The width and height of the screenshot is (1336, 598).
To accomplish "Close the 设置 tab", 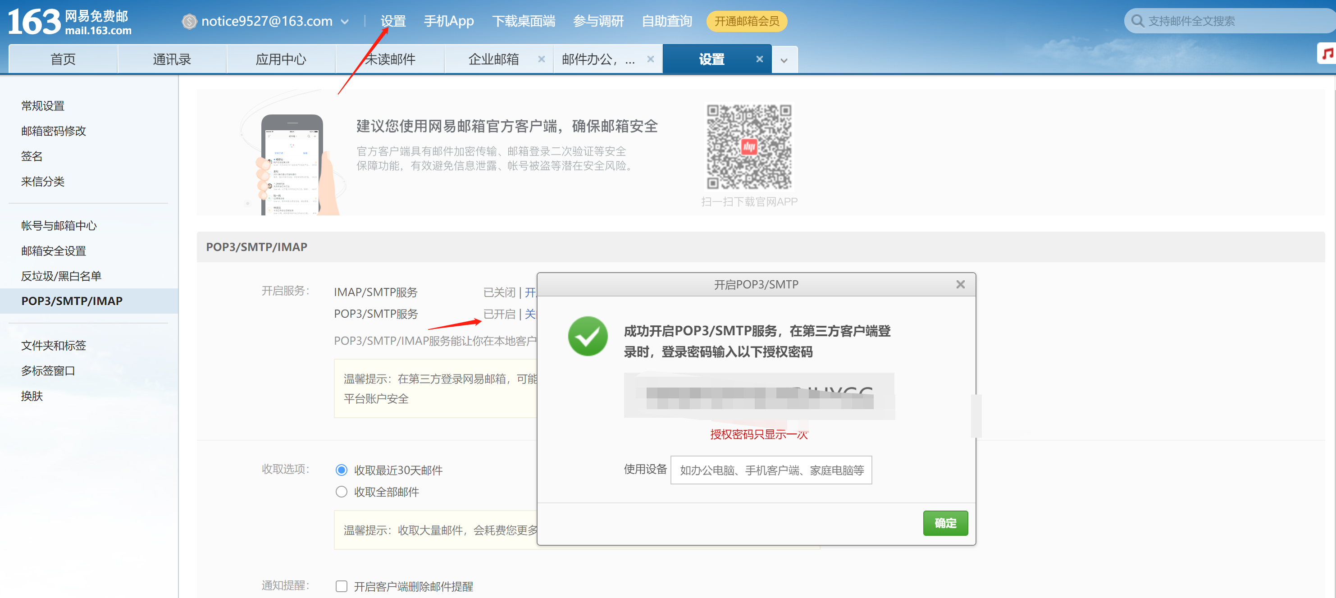I will click(x=759, y=59).
